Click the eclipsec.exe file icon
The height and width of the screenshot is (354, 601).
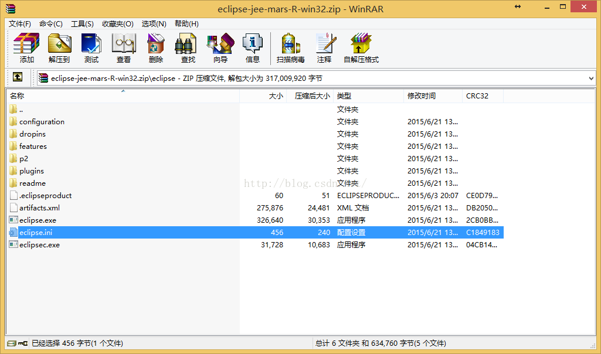(x=13, y=244)
